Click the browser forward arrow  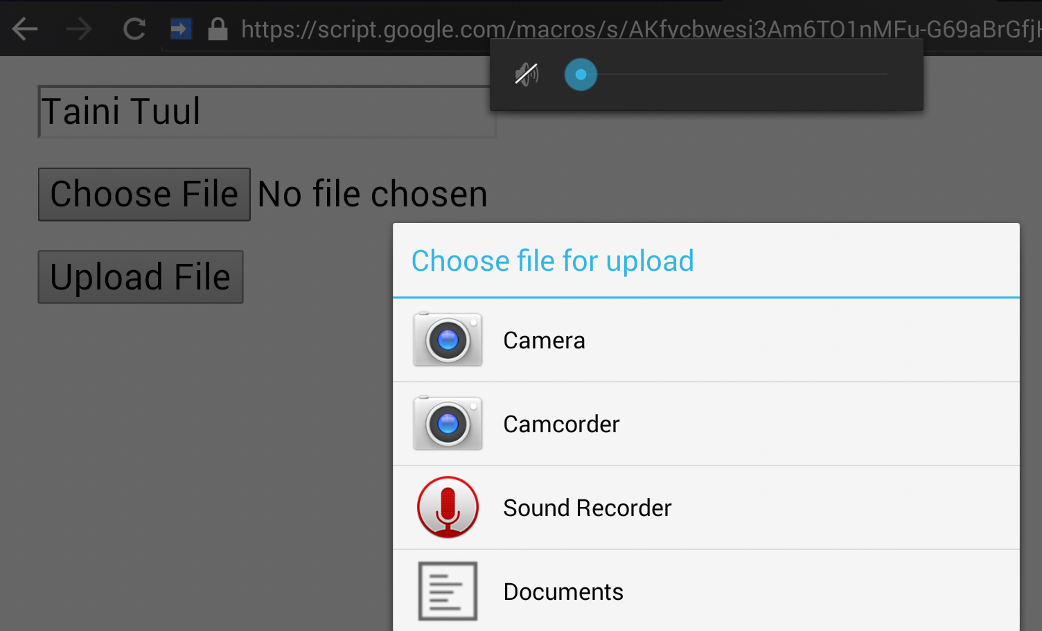(79, 29)
